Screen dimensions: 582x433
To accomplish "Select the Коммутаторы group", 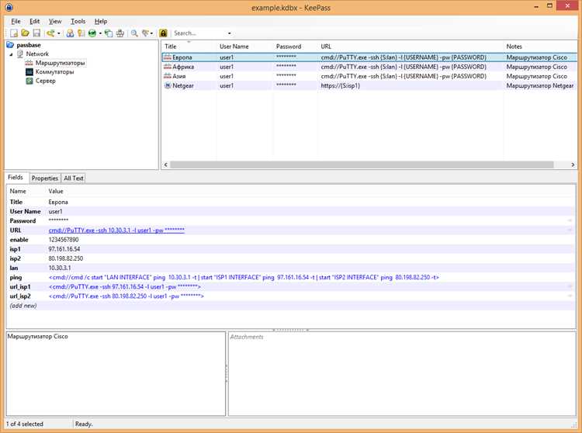I will [x=54, y=72].
